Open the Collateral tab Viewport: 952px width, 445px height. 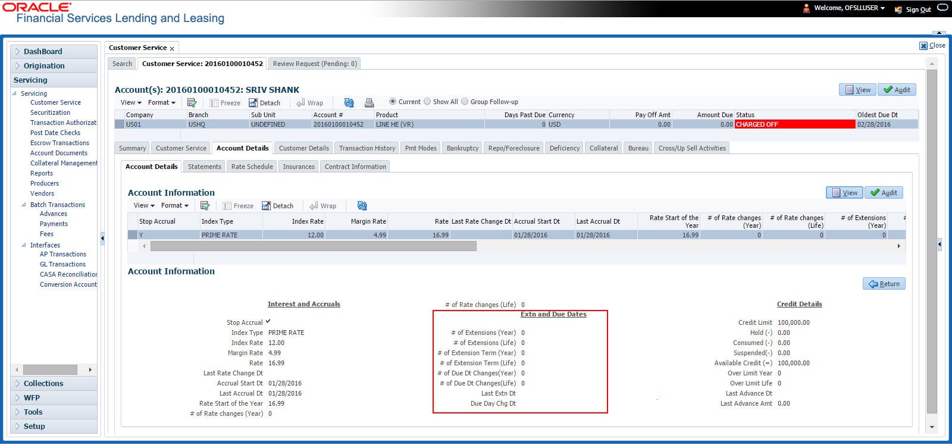(603, 148)
